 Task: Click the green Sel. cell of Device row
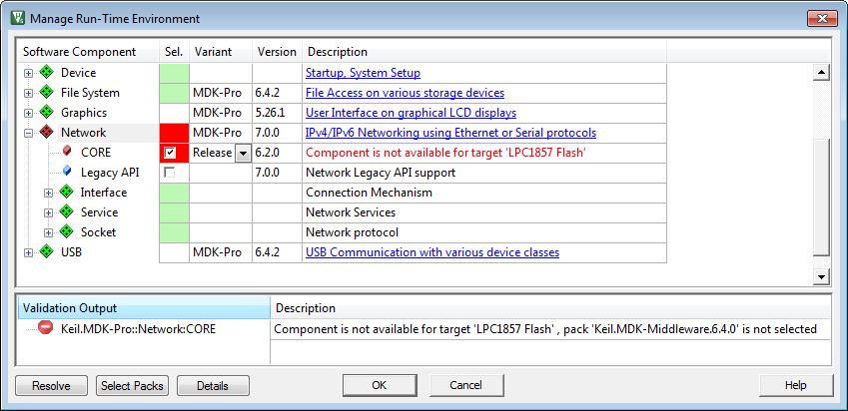click(x=174, y=73)
